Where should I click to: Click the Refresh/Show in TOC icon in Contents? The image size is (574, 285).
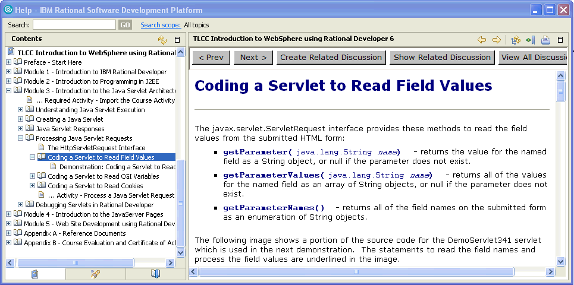coord(162,40)
